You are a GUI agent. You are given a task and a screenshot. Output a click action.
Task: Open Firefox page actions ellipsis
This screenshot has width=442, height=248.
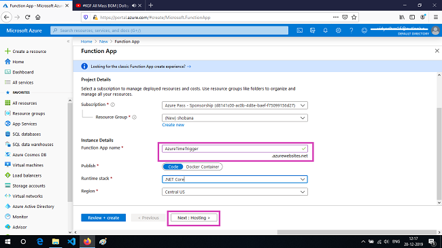[335, 18]
